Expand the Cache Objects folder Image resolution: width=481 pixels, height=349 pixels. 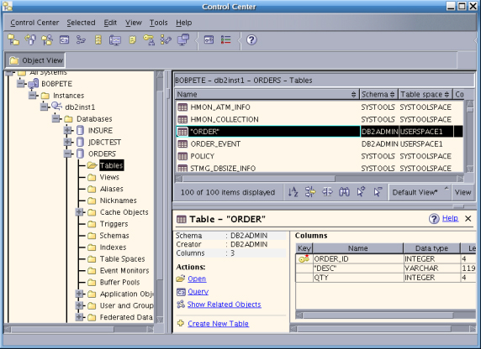coord(79,212)
